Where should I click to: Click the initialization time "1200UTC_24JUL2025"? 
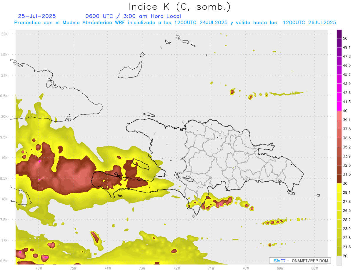tap(201, 23)
